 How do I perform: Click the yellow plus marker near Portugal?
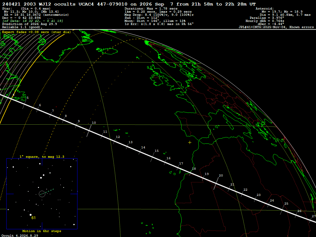[190, 143]
